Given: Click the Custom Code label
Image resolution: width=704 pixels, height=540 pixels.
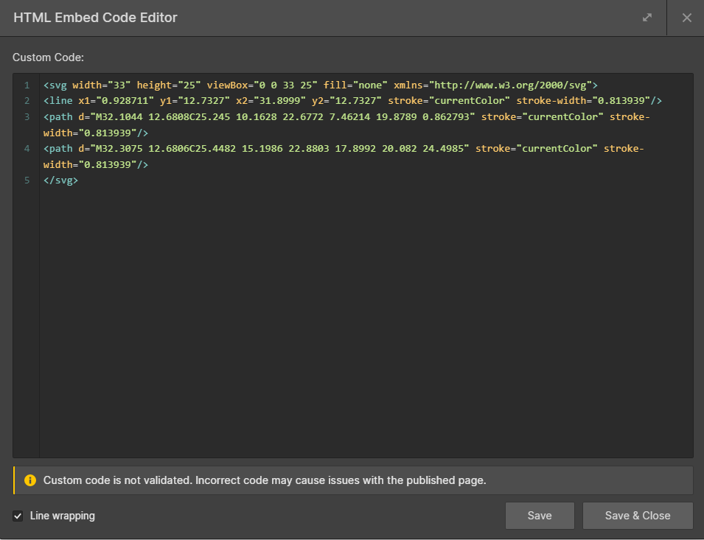Looking at the screenshot, I should [x=49, y=57].
